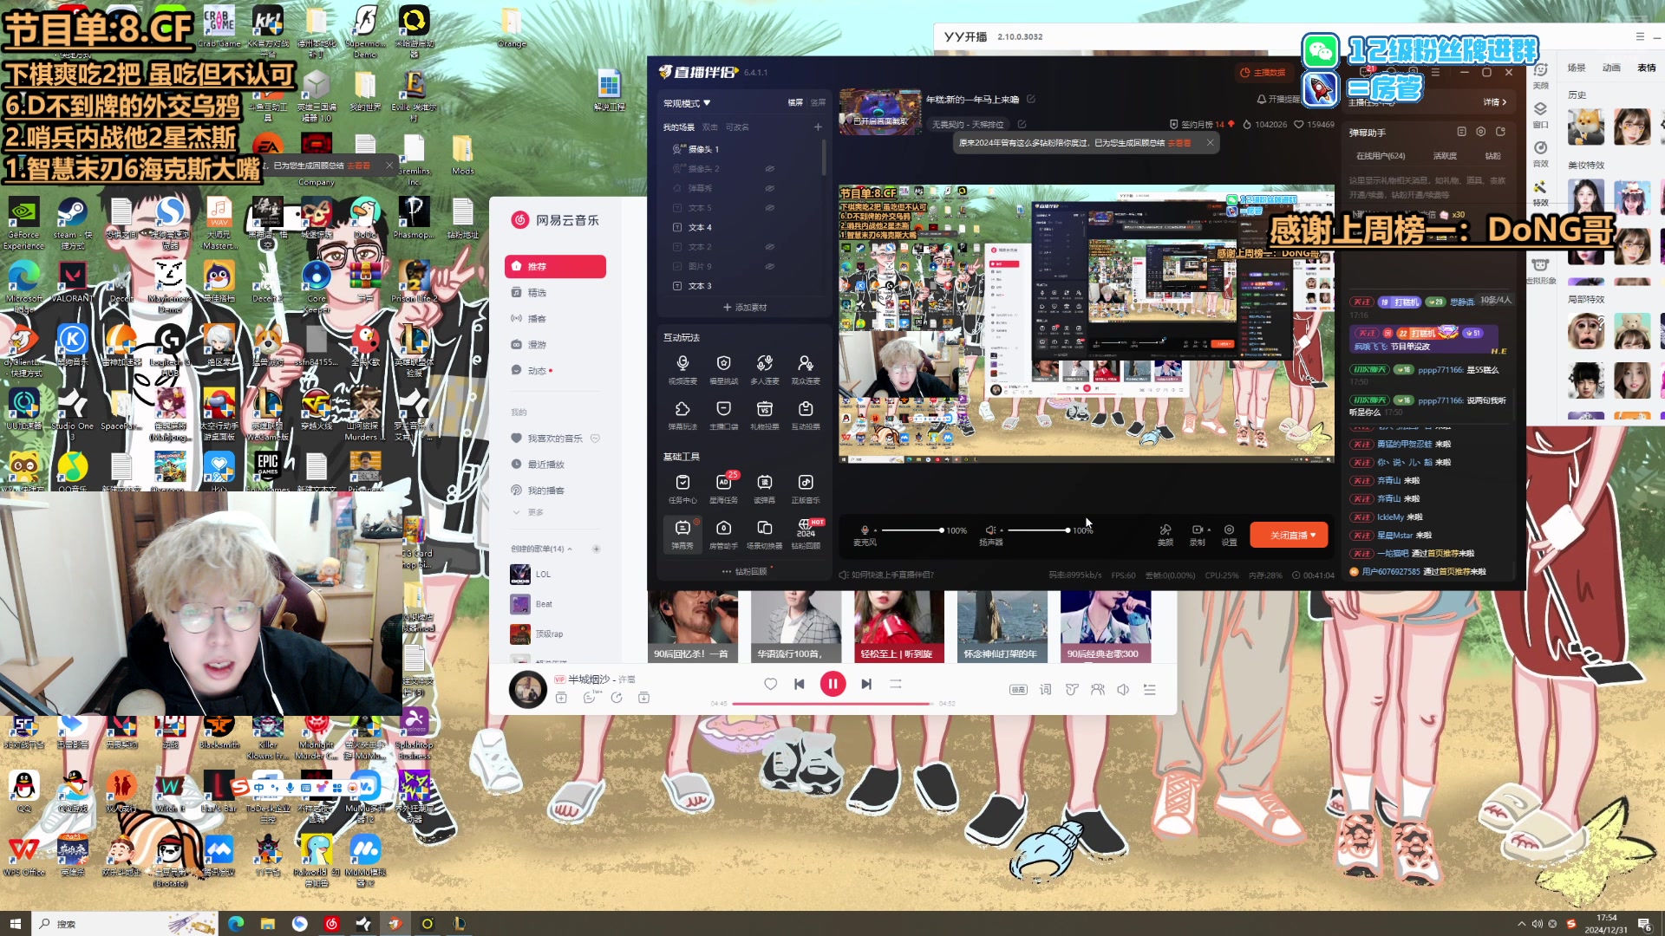Image resolution: width=1665 pixels, height=936 pixels.
Task: Open 设置 settings in streaming toolbar
Action: [1229, 534]
